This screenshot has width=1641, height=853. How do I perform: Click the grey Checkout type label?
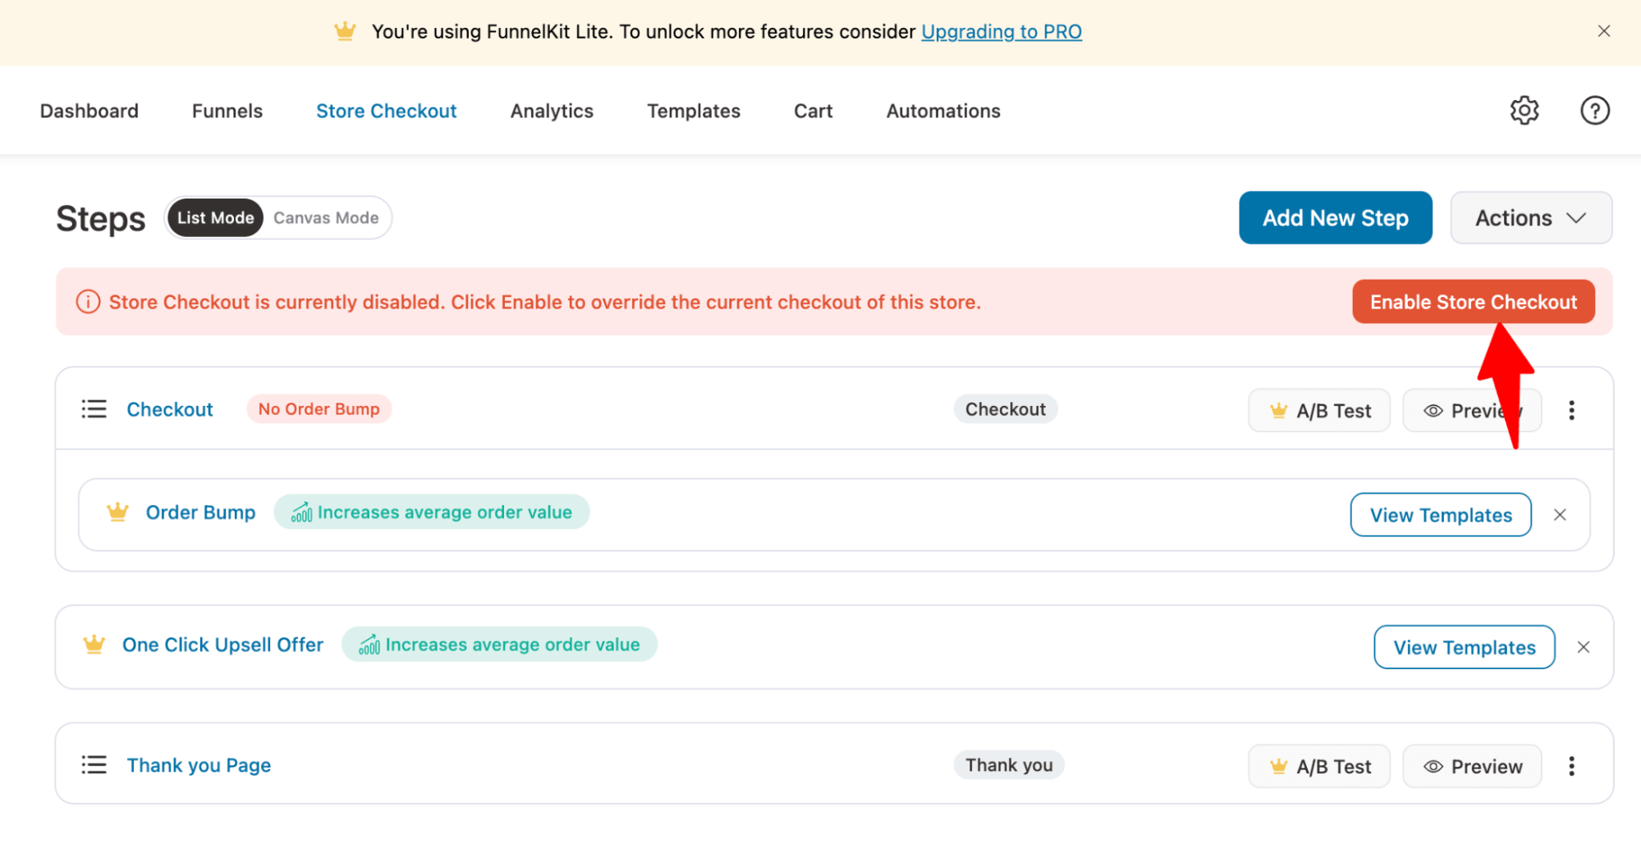pos(1006,409)
